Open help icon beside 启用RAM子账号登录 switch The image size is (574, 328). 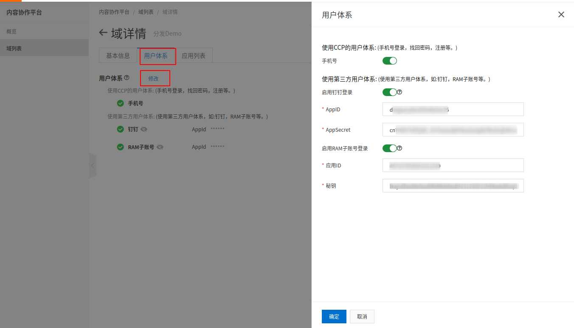400,148
